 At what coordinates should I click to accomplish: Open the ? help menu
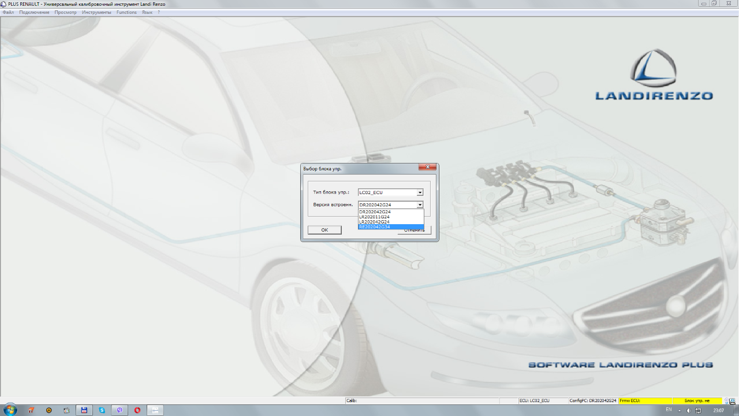click(159, 12)
